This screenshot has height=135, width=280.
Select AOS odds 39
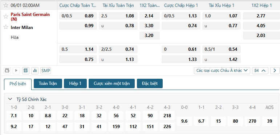pyautogui.click(x=269, y=121)
